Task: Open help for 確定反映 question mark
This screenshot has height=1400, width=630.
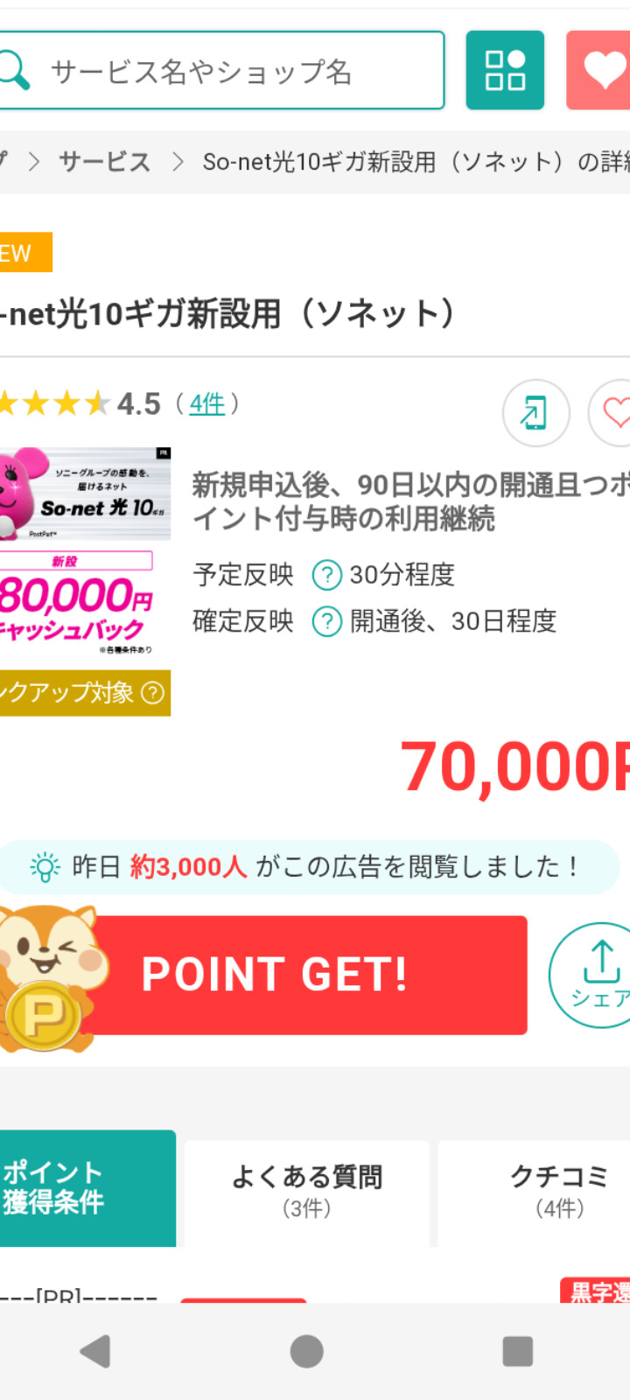Action: pyautogui.click(x=327, y=621)
